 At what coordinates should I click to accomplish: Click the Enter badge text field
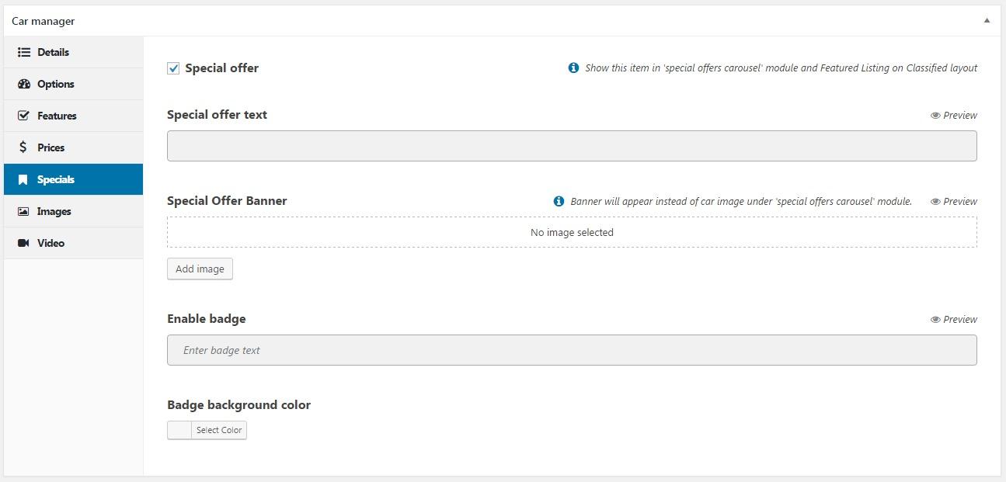[572, 350]
